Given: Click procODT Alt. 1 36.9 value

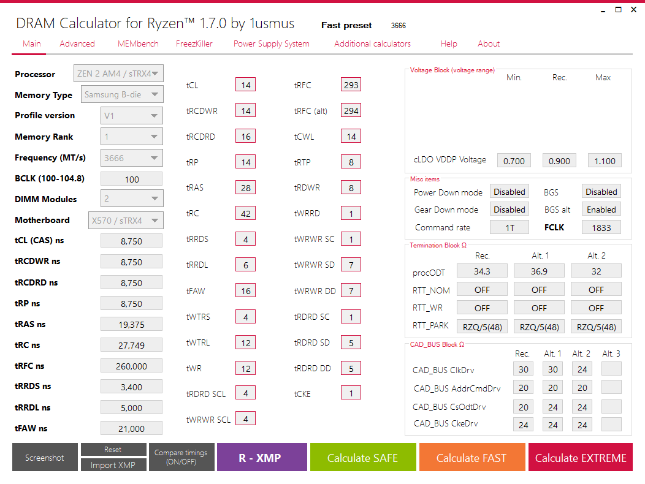Looking at the screenshot, I should coord(540,271).
